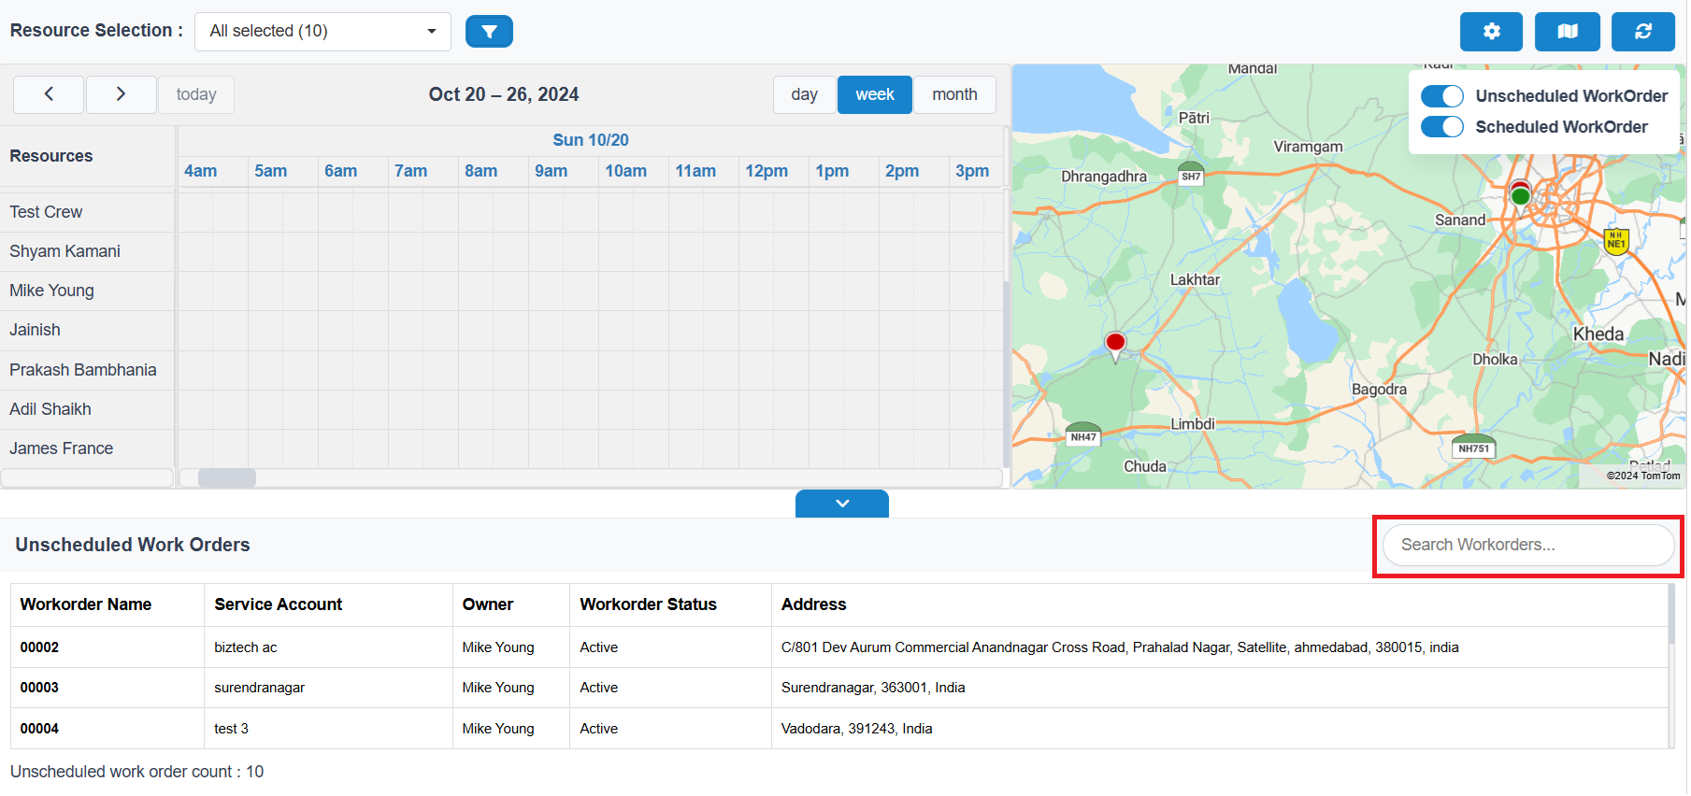Refresh the scheduler with the sync icon
Screen dimensions: 1691x796
(x=1642, y=32)
